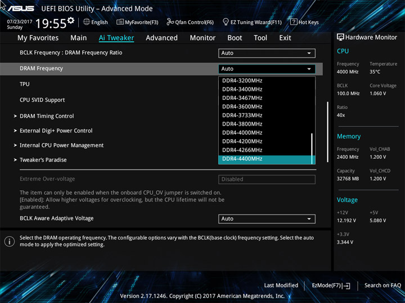405x303 pixels.
Task: Select the DRAM Frequency label row
Action: tap(41, 68)
